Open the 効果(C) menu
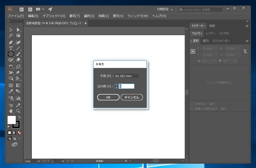Image resolution: width=256 pixels, height=168 pixels. 103,16
